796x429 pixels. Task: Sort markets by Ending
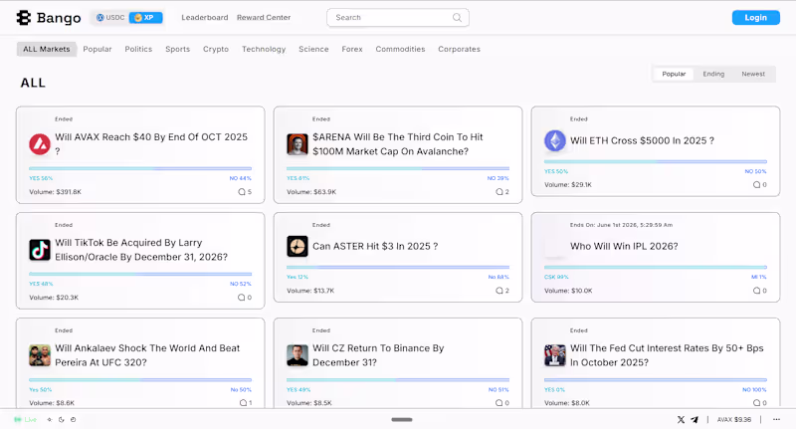tap(713, 74)
